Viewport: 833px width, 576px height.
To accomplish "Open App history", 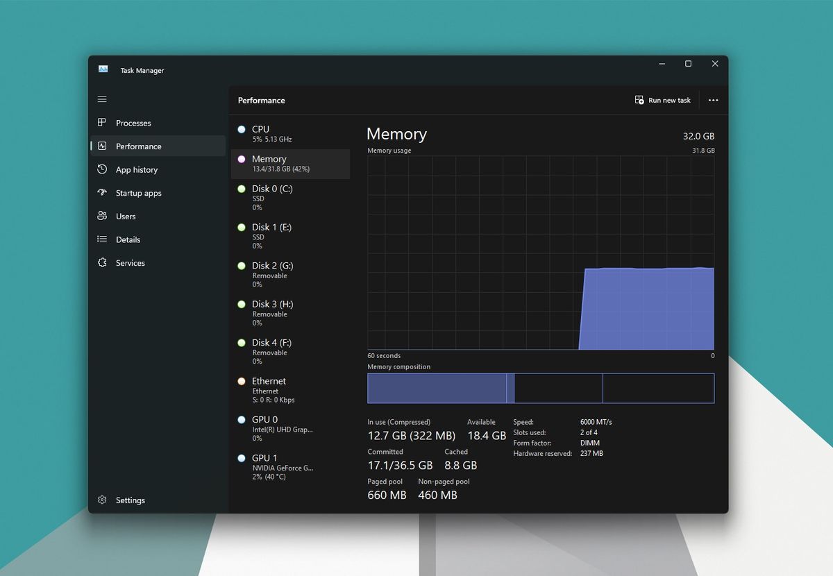I will point(135,169).
